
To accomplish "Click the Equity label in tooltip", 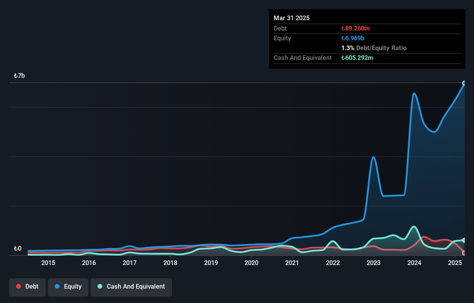I will click(x=282, y=38).
